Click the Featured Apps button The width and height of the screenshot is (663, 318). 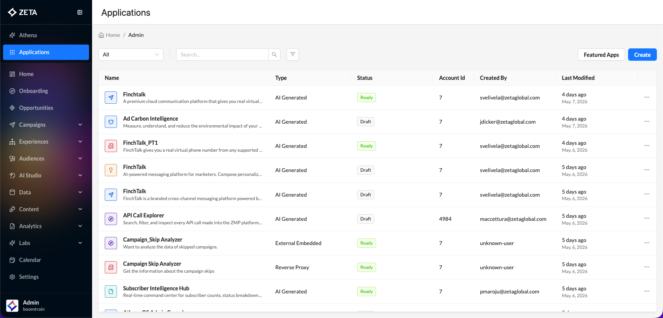(x=601, y=55)
